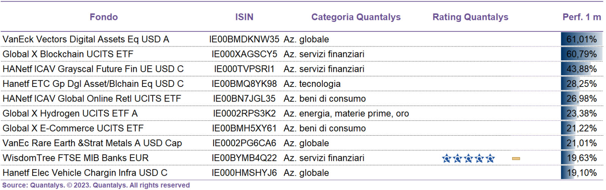Image resolution: width=606 pixels, height=190 pixels.
Task: Select the Fondo column header
Action: coord(104,17)
